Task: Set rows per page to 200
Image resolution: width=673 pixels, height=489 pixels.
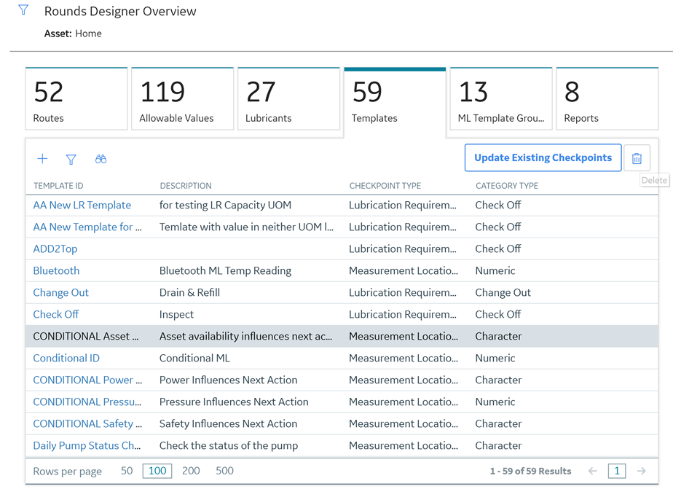Action: [x=191, y=471]
